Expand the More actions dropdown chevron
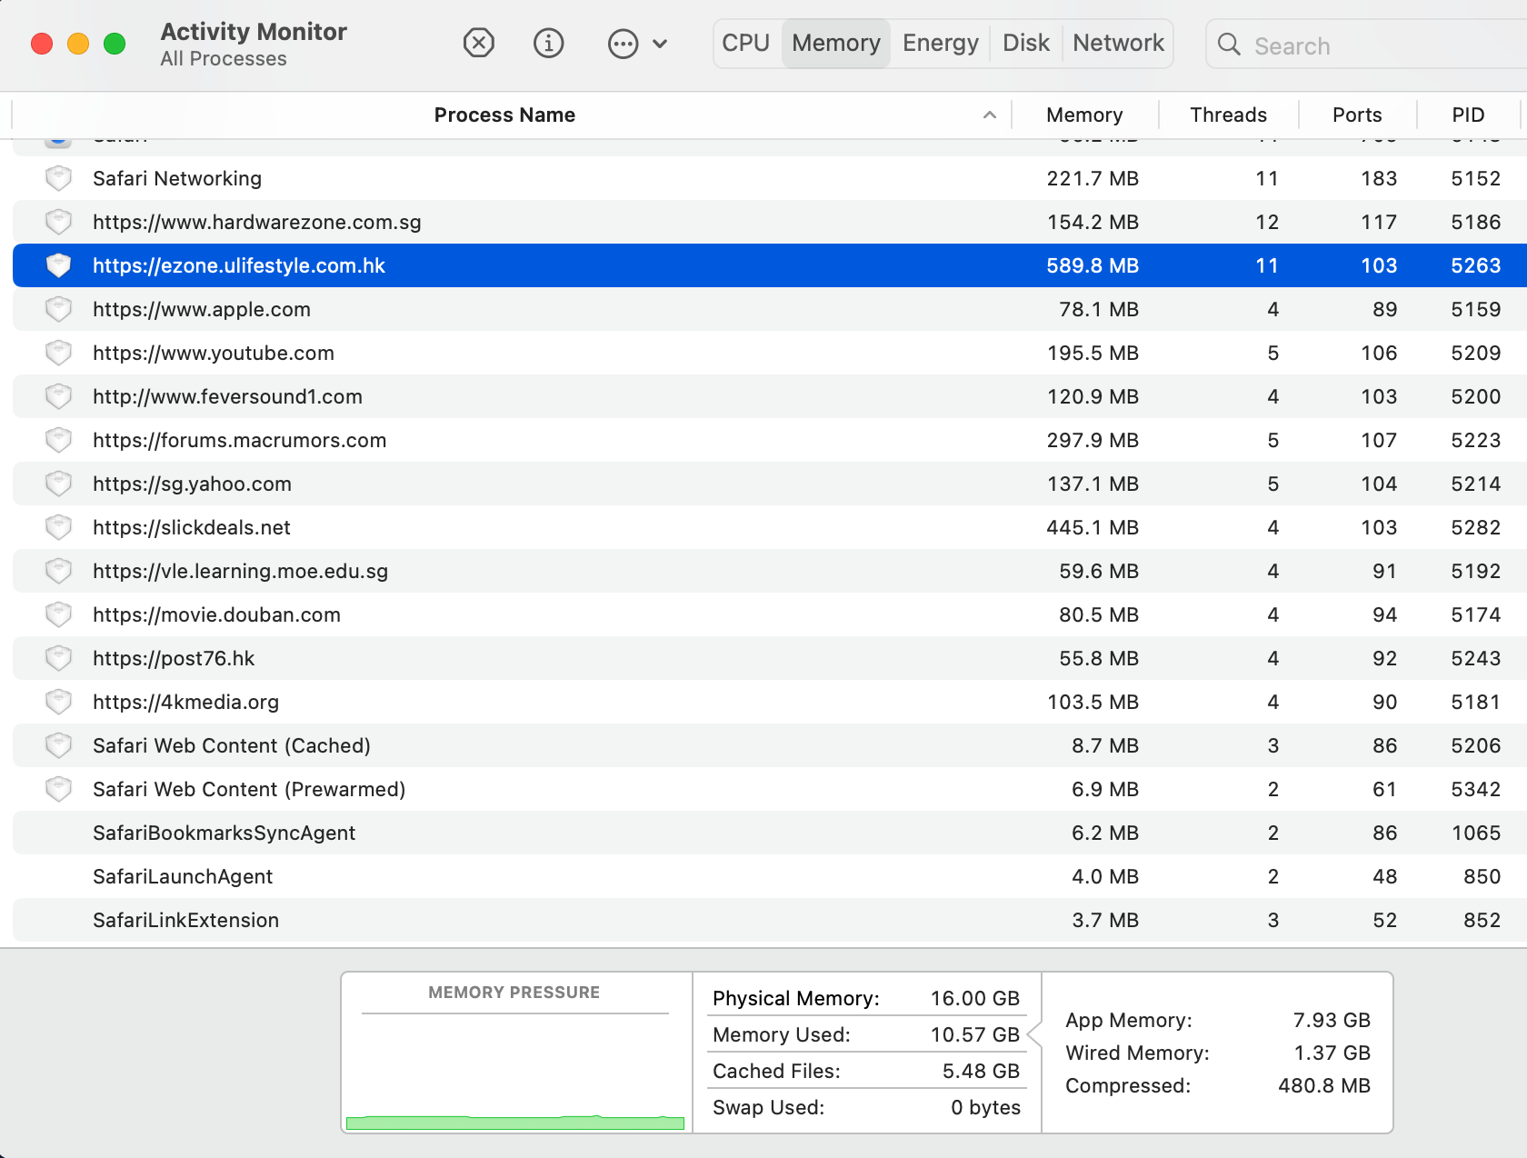 point(661,44)
